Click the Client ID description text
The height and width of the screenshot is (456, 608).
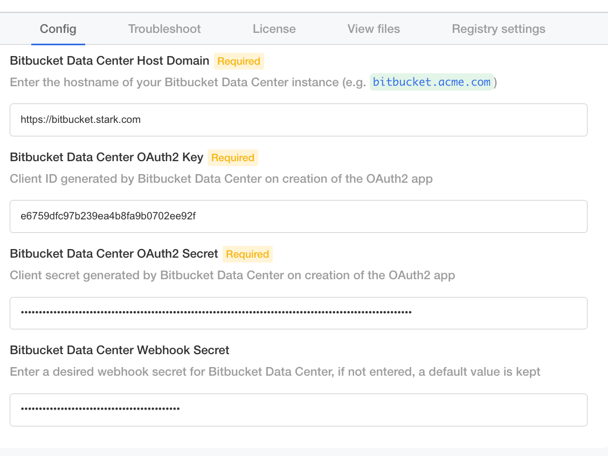pyautogui.click(x=221, y=179)
